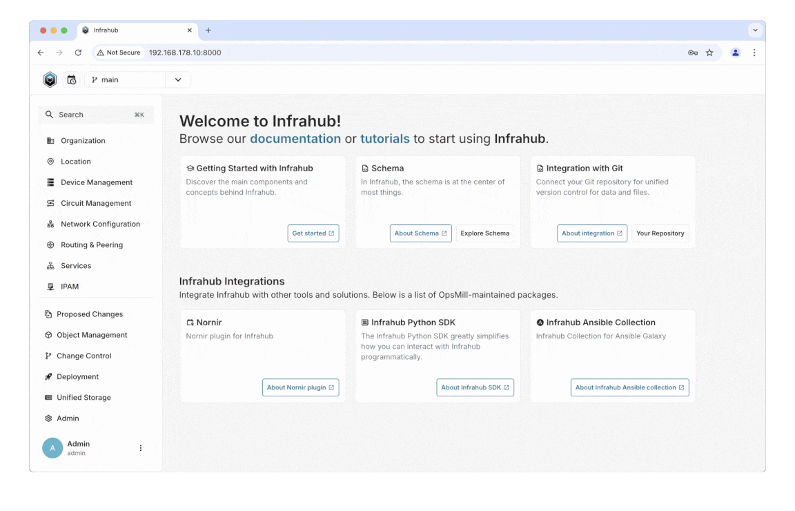
Task: Click the Admin user avatar circle
Action: 52,448
